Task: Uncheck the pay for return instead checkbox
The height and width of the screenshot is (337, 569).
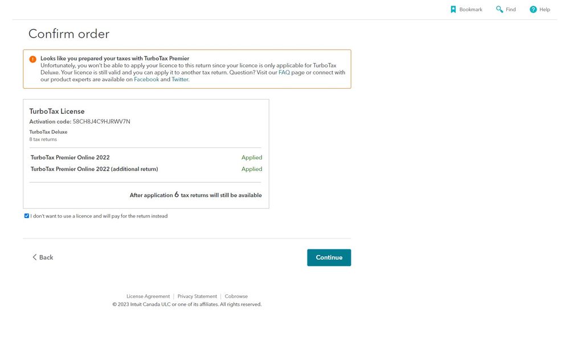Action: pos(27,216)
